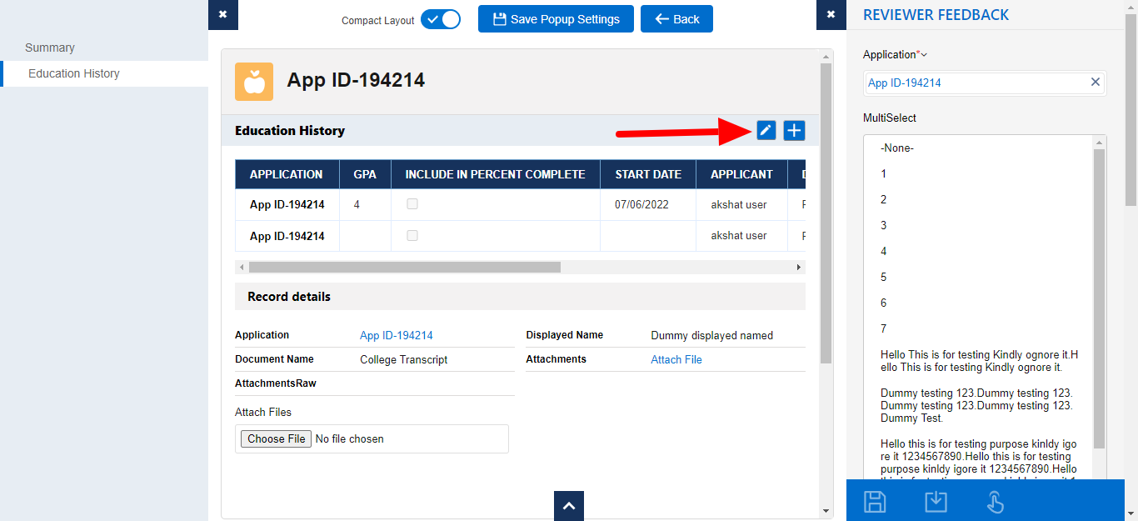Check Include in Percent Complete for second row
This screenshot has height=521, width=1138.
(412, 236)
